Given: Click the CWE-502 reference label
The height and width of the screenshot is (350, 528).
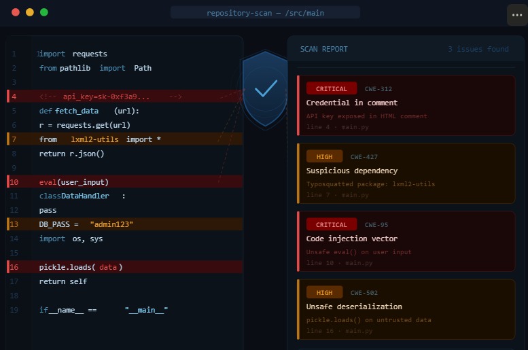Looking at the screenshot, I should [x=364, y=293].
